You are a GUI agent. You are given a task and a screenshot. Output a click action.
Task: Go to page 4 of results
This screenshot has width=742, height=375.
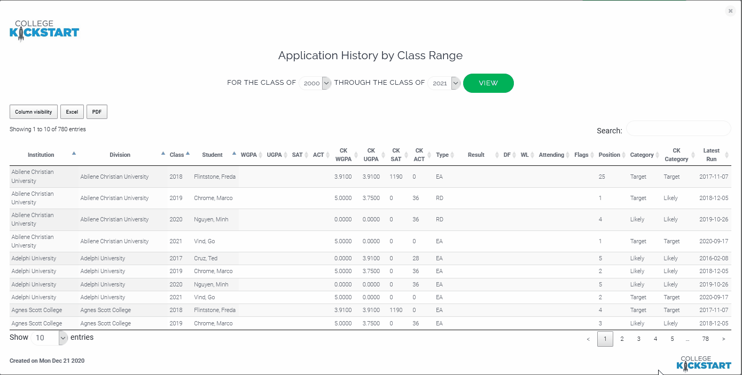pos(655,339)
